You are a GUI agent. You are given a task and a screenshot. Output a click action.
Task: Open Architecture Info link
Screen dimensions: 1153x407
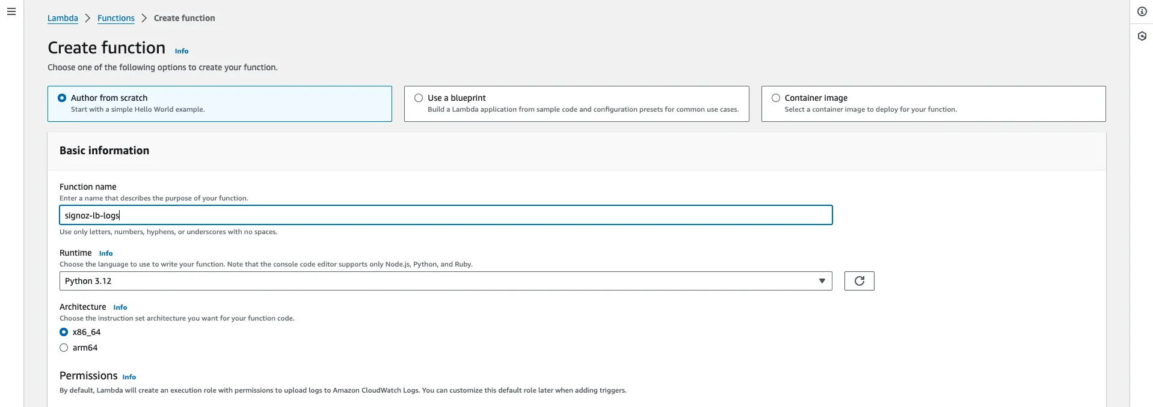(120, 307)
